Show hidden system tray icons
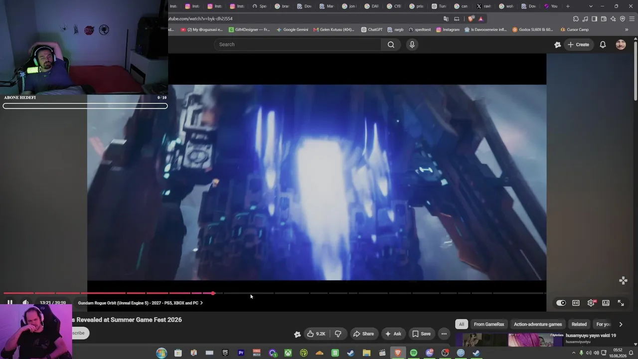 573,353
